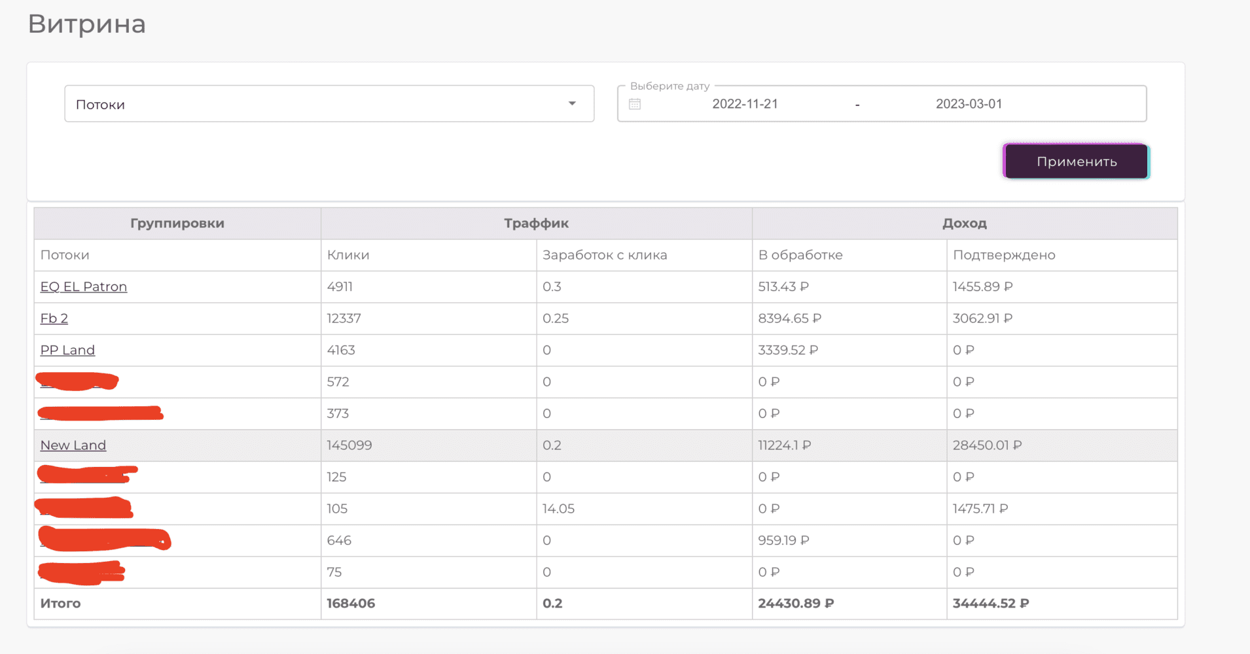Screen dimensions: 1250x654
Task: Click the Клики column header
Action: (348, 255)
